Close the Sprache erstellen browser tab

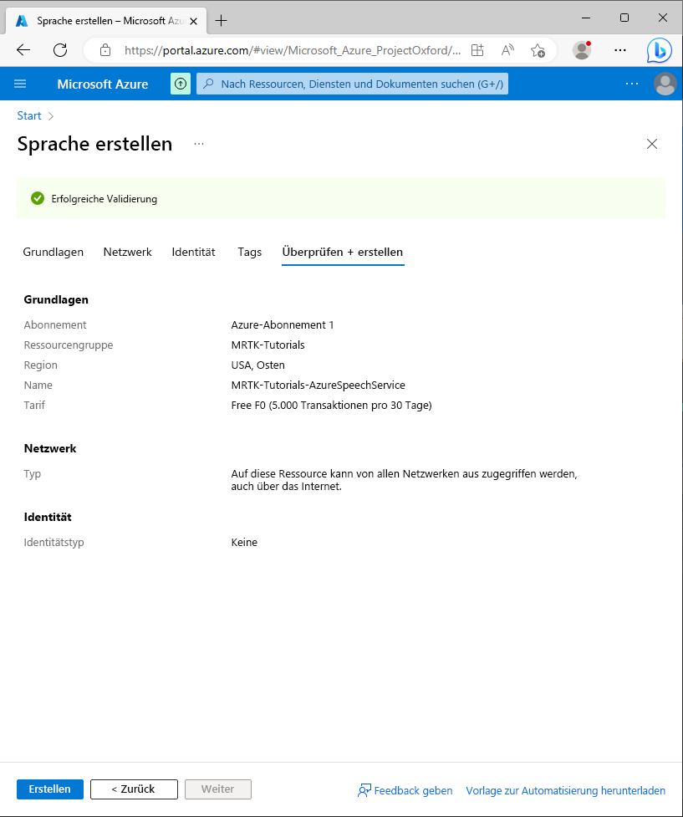(x=193, y=22)
